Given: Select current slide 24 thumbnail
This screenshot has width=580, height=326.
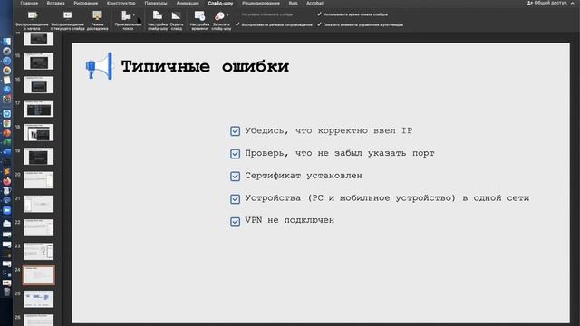Looking at the screenshot, I should point(38,275).
